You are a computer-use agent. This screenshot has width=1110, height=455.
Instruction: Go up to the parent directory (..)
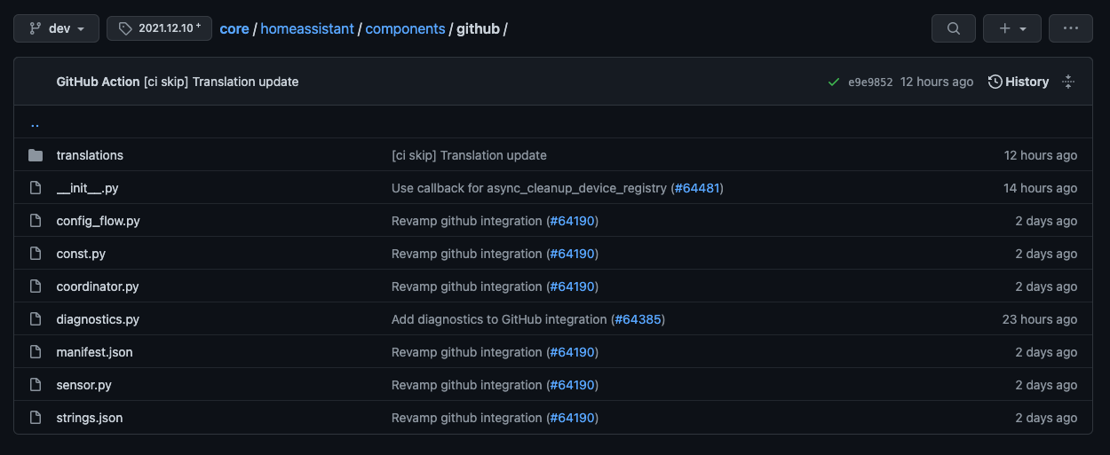point(35,123)
